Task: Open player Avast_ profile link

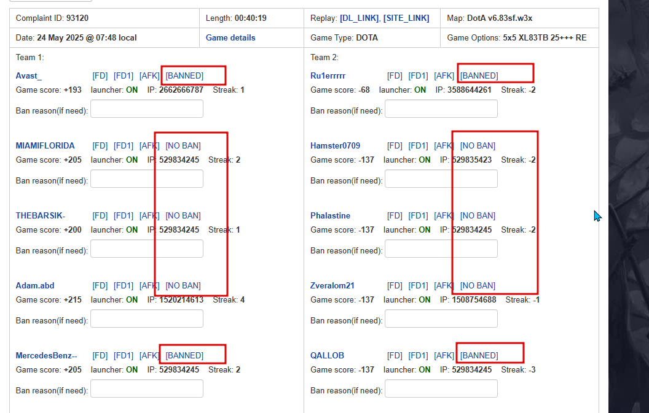Action: click(x=28, y=75)
